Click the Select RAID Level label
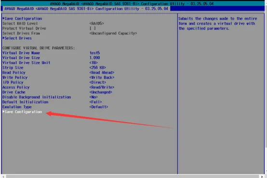The image size is (267, 178). tap(20, 24)
